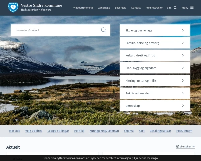Open the hamburger Meny icon
The height and width of the screenshot is (161, 201).
pyautogui.click(x=192, y=8)
